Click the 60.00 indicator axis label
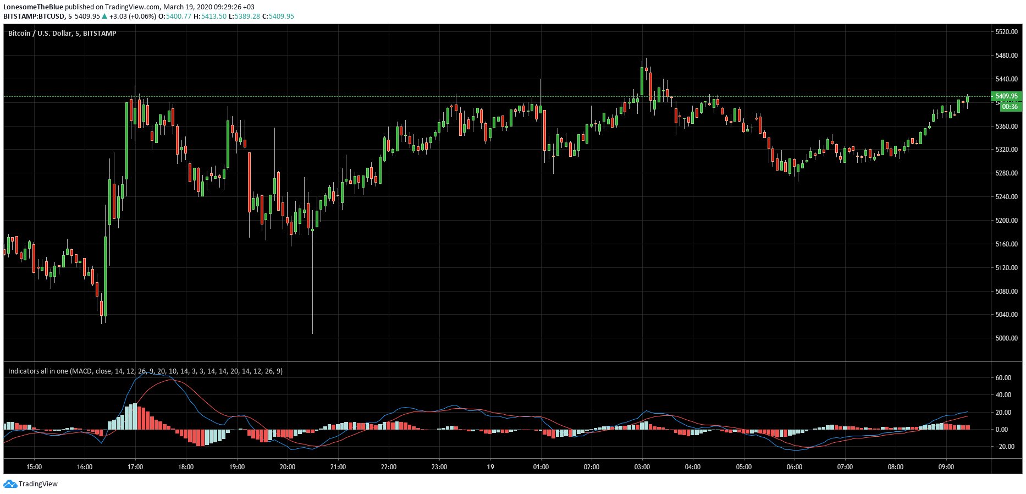The image size is (1026, 494). 1003,378
